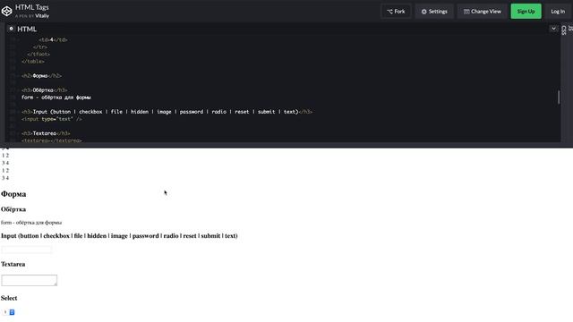Open the Select dropdown in the preview
The height and width of the screenshot is (322, 573).
click(9, 312)
